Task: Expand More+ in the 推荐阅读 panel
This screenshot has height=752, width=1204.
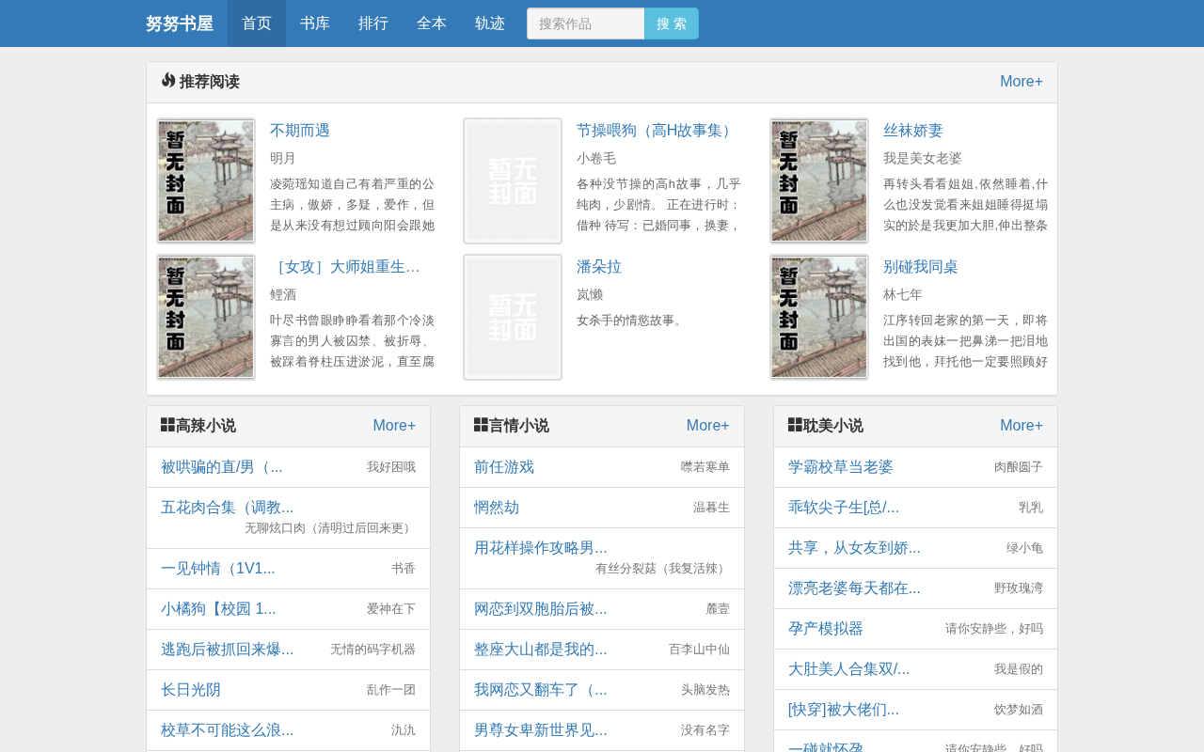Action: (1022, 82)
